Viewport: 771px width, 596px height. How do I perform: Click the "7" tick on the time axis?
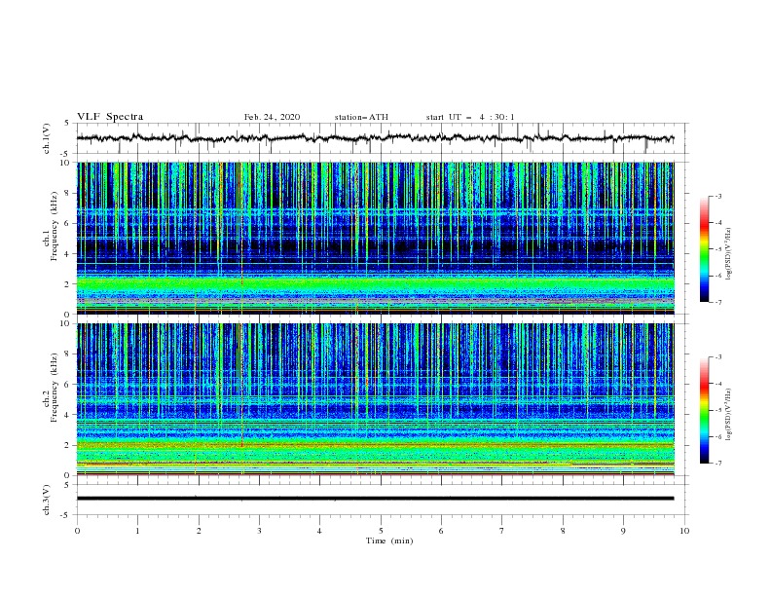pyautogui.click(x=502, y=531)
